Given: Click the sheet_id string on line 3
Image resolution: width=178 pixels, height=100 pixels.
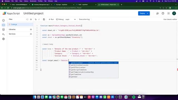Looking at the screenshot, I should (79, 30).
